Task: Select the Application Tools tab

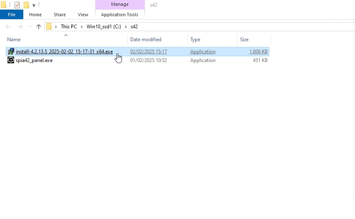Action: (119, 15)
